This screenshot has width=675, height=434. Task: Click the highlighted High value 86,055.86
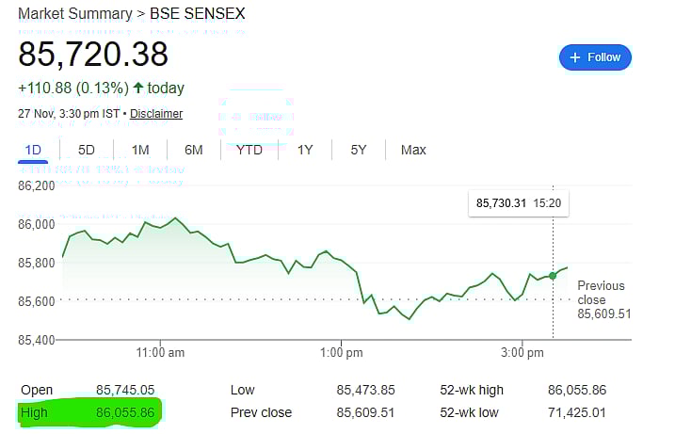[126, 412]
